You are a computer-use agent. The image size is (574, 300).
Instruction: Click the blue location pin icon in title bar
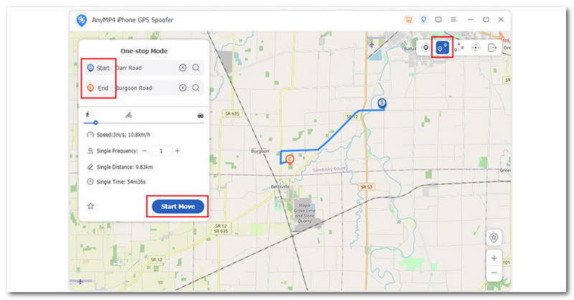[423, 20]
